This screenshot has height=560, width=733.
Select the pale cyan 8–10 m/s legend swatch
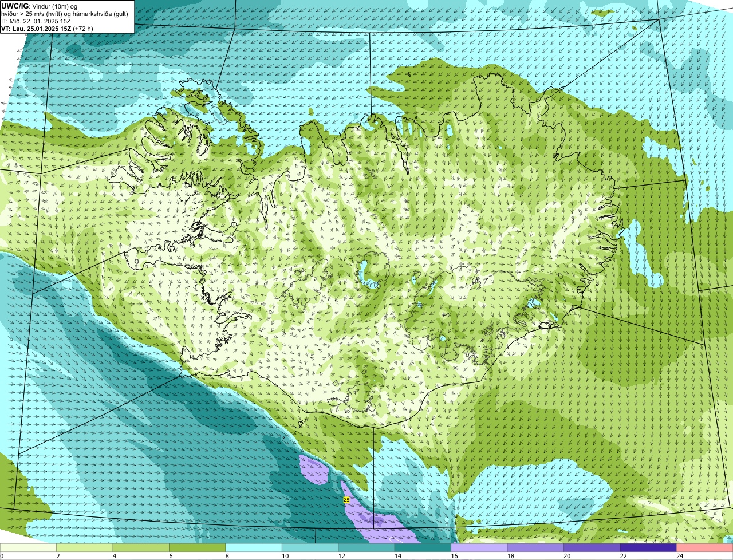click(x=254, y=548)
